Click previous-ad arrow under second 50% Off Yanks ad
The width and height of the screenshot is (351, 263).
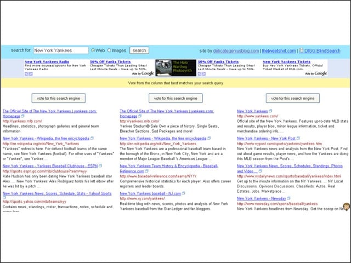[x=200, y=74]
